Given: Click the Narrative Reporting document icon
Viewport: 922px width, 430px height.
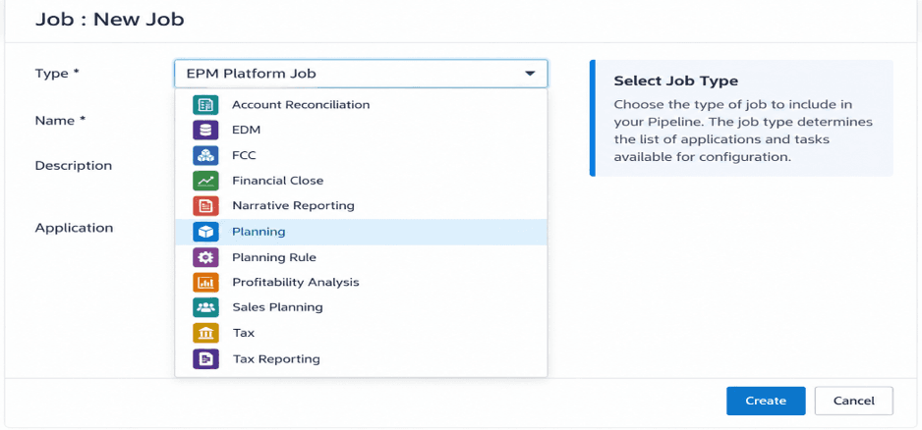Looking at the screenshot, I should [x=205, y=206].
